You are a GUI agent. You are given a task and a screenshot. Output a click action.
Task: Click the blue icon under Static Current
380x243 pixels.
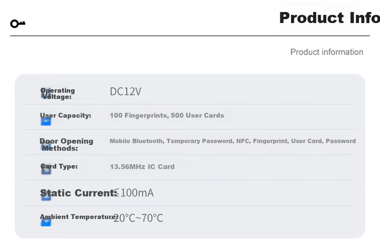point(46,196)
